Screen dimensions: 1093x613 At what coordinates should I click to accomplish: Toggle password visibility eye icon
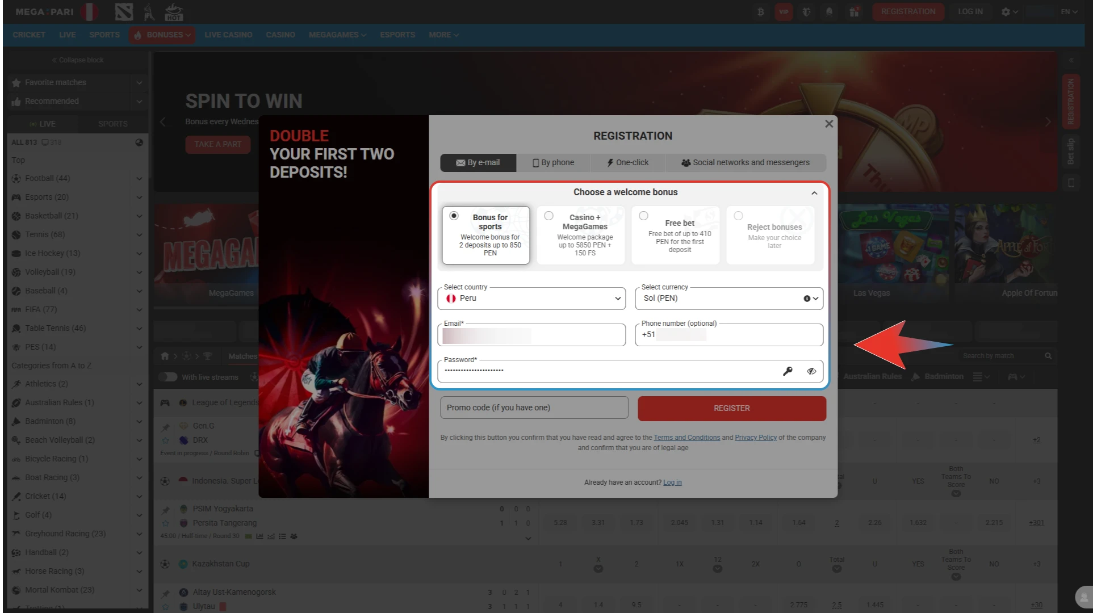[811, 371]
